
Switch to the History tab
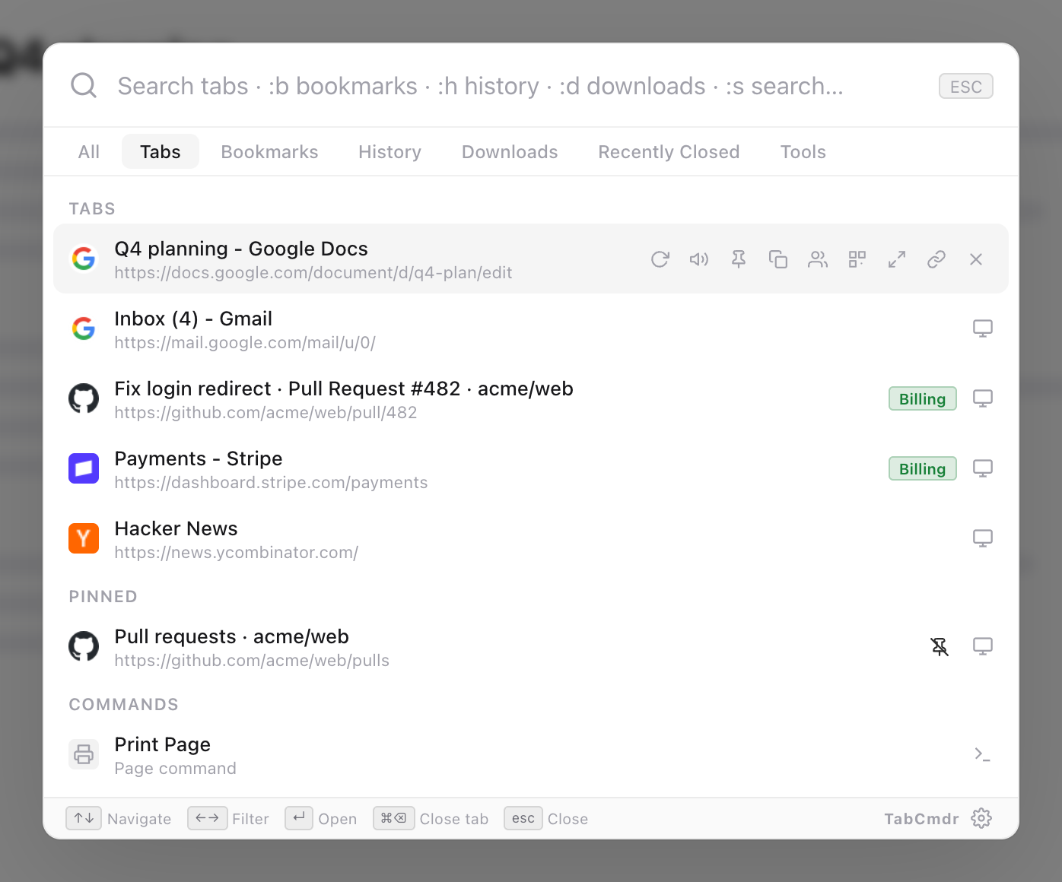pos(390,152)
